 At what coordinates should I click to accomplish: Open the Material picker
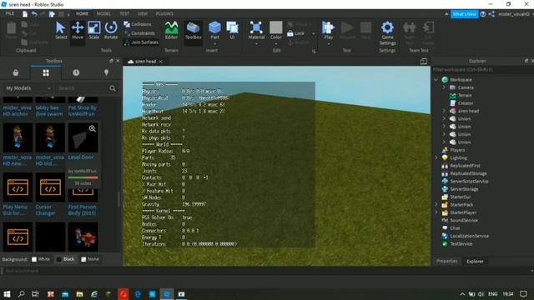tap(256, 31)
